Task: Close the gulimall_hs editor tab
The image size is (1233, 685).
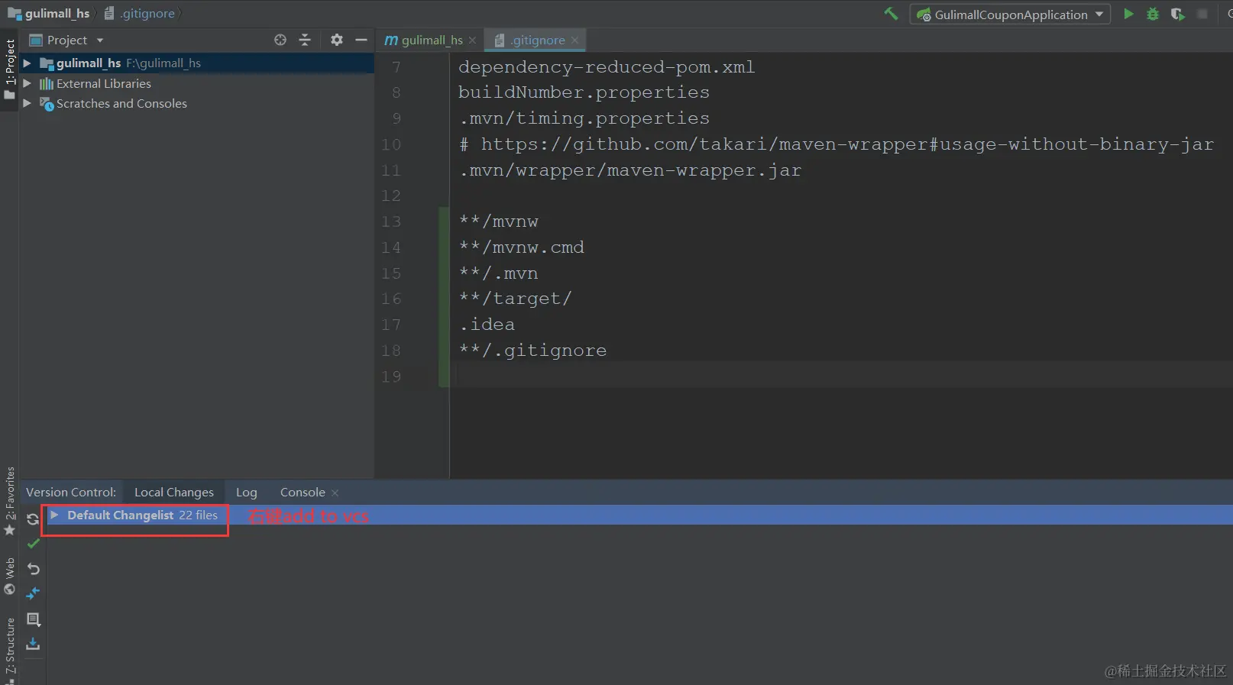Action: click(472, 40)
